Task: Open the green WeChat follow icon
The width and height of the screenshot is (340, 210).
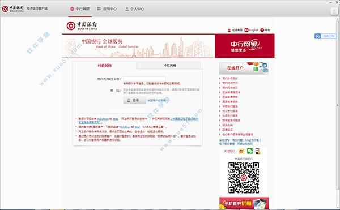Action: pyautogui.click(x=250, y=151)
